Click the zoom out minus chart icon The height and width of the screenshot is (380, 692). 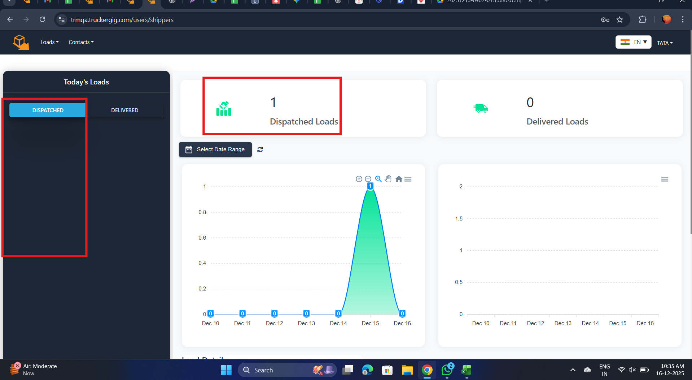(368, 179)
